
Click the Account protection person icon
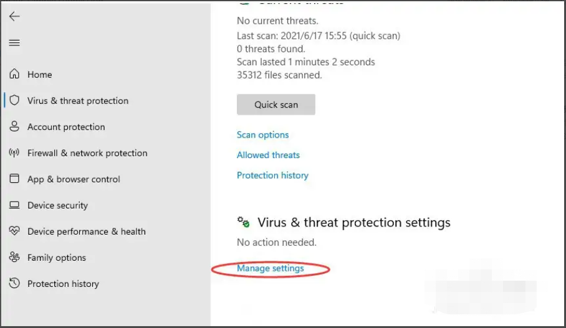[14, 126]
